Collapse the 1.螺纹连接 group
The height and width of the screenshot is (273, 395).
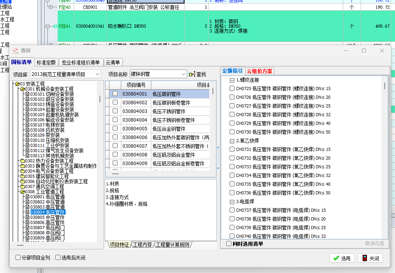pos(232,81)
